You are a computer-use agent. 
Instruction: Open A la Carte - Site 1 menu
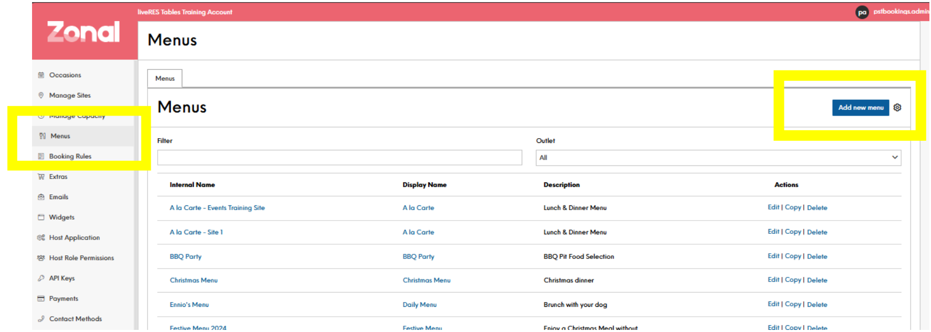pos(196,232)
